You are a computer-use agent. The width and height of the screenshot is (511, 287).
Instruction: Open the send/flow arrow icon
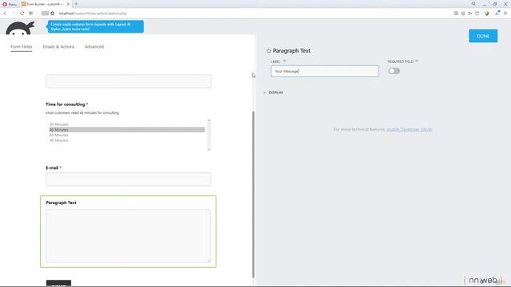tap(470, 14)
